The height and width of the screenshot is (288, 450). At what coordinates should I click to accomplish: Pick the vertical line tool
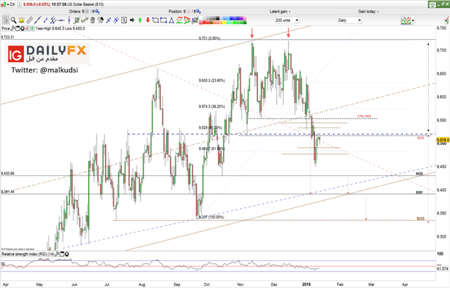pyautogui.click(x=69, y=21)
